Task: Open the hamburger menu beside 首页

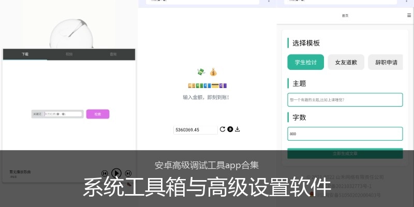Action: pyautogui.click(x=409, y=16)
